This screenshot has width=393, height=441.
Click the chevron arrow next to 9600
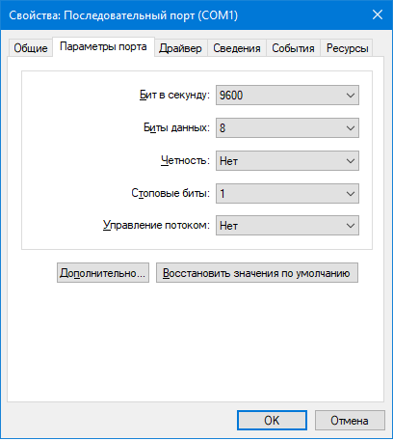pyautogui.click(x=351, y=96)
